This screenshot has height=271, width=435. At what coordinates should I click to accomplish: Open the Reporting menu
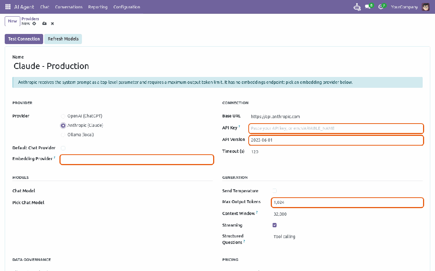point(98,7)
